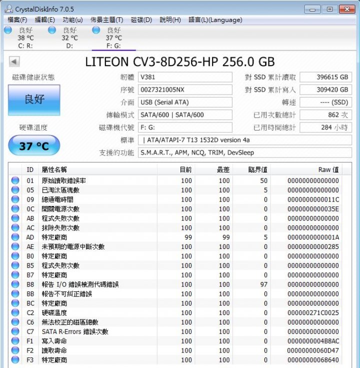Viewport: 360px width, 368px height.
Task: Open the 說明(H) menu
Action: 170,20
